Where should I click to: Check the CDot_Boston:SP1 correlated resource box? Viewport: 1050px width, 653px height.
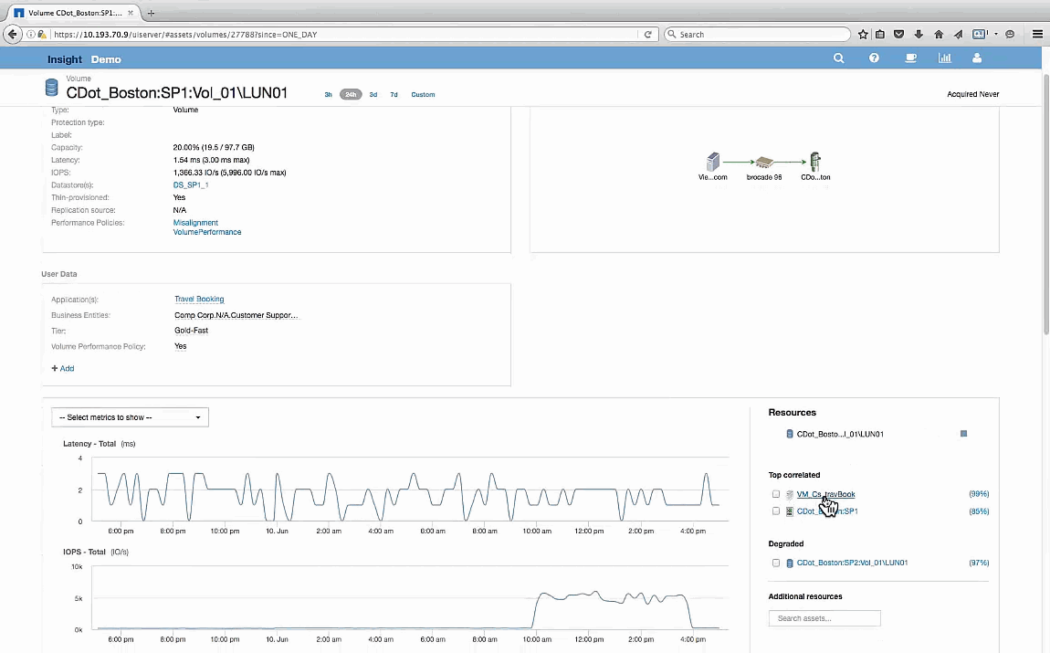click(x=776, y=511)
